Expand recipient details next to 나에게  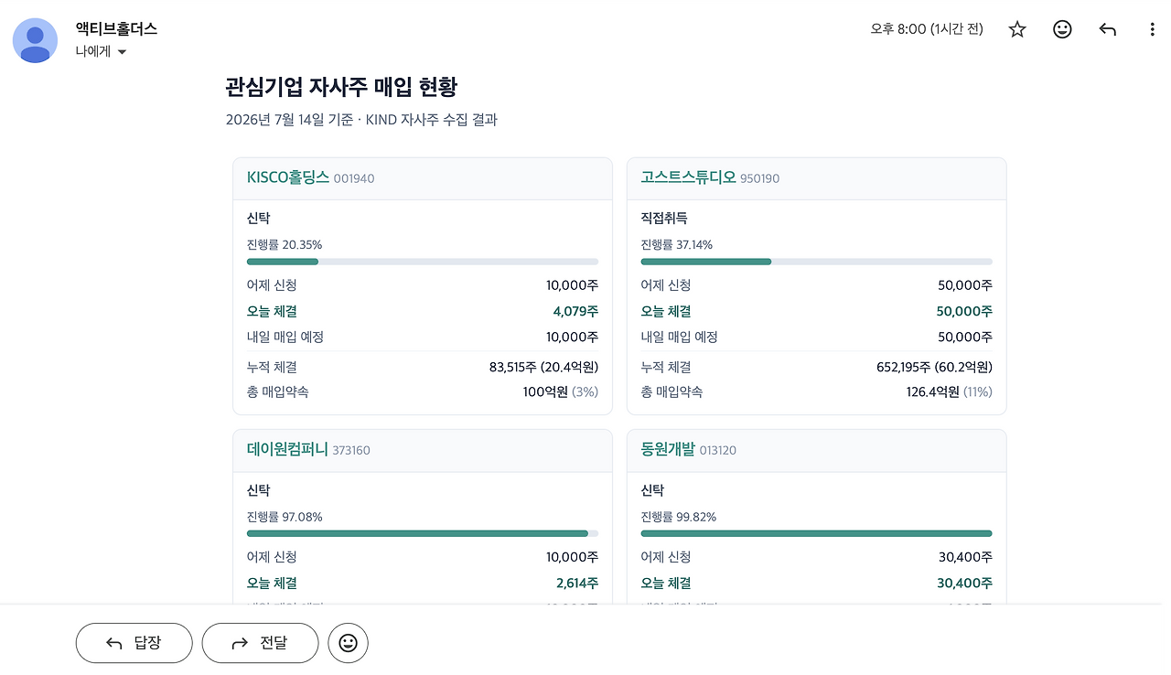click(122, 52)
